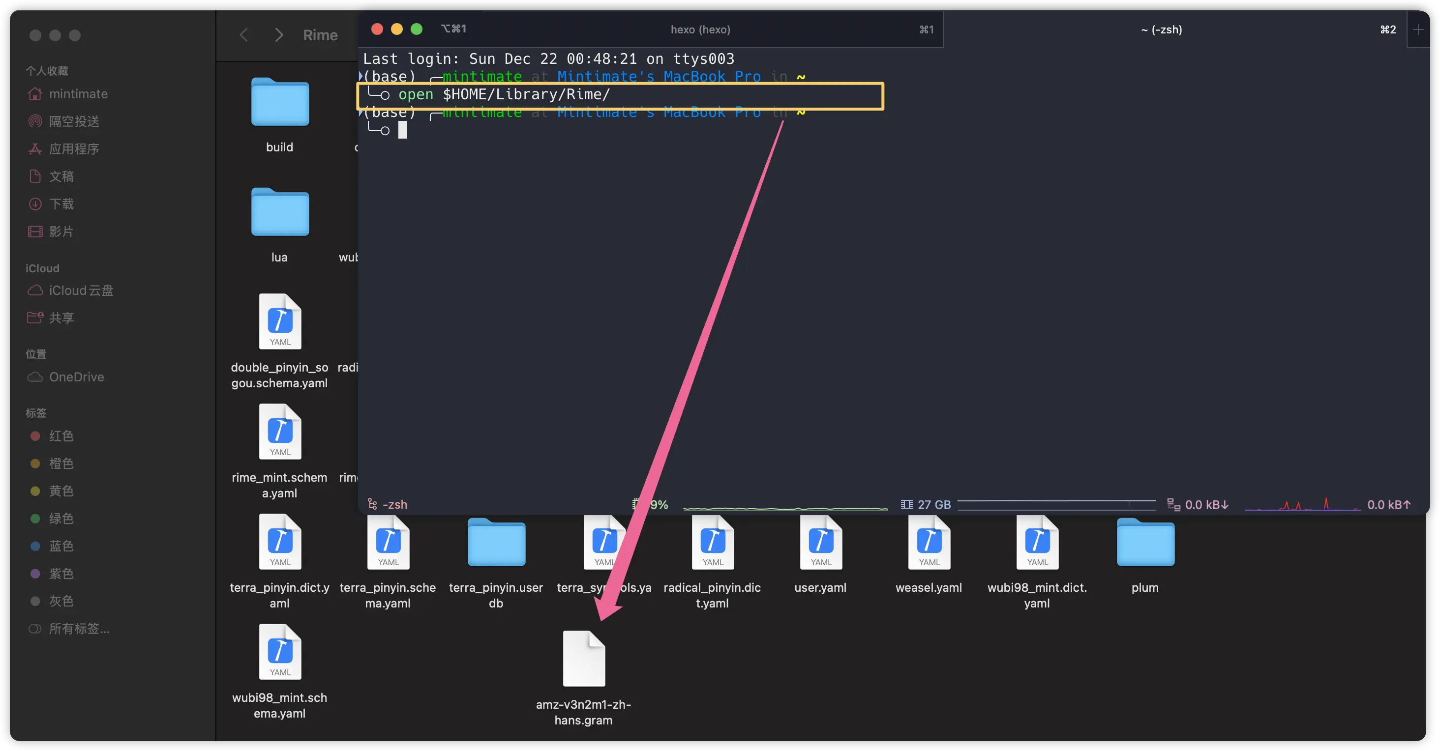Select the weasel.yaml file icon
Viewport: 1440px width, 751px height.
pyautogui.click(x=929, y=542)
